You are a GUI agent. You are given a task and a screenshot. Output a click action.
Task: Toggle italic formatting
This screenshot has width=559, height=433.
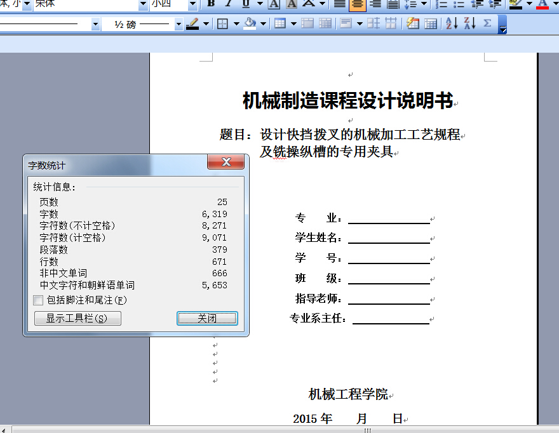(x=229, y=4)
